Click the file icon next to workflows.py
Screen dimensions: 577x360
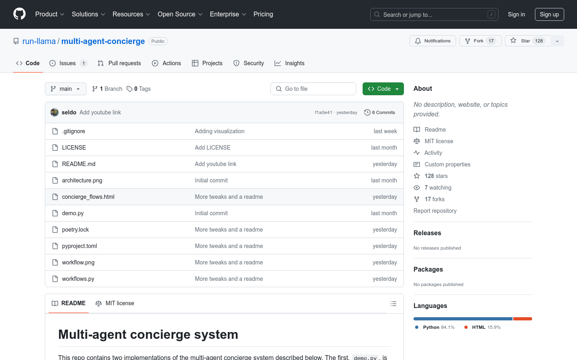(x=55, y=279)
